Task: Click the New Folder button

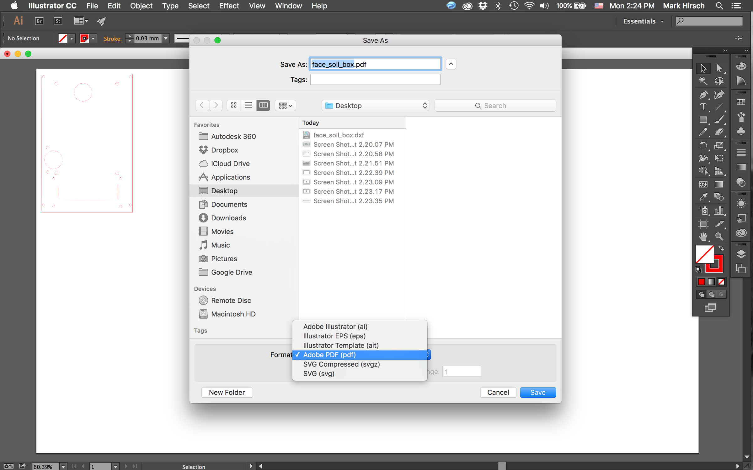Action: point(227,392)
